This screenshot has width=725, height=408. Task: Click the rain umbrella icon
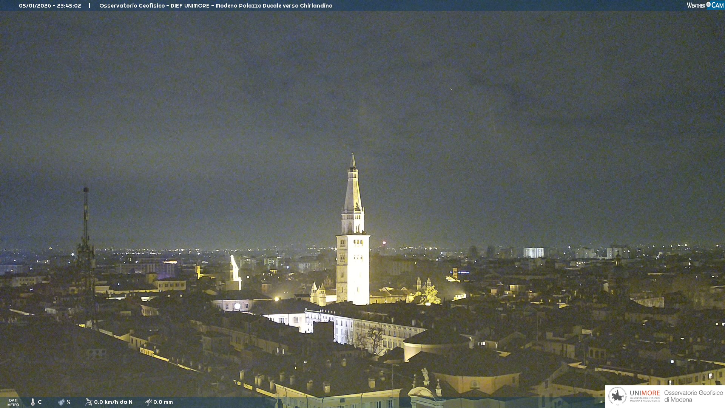pos(148,402)
